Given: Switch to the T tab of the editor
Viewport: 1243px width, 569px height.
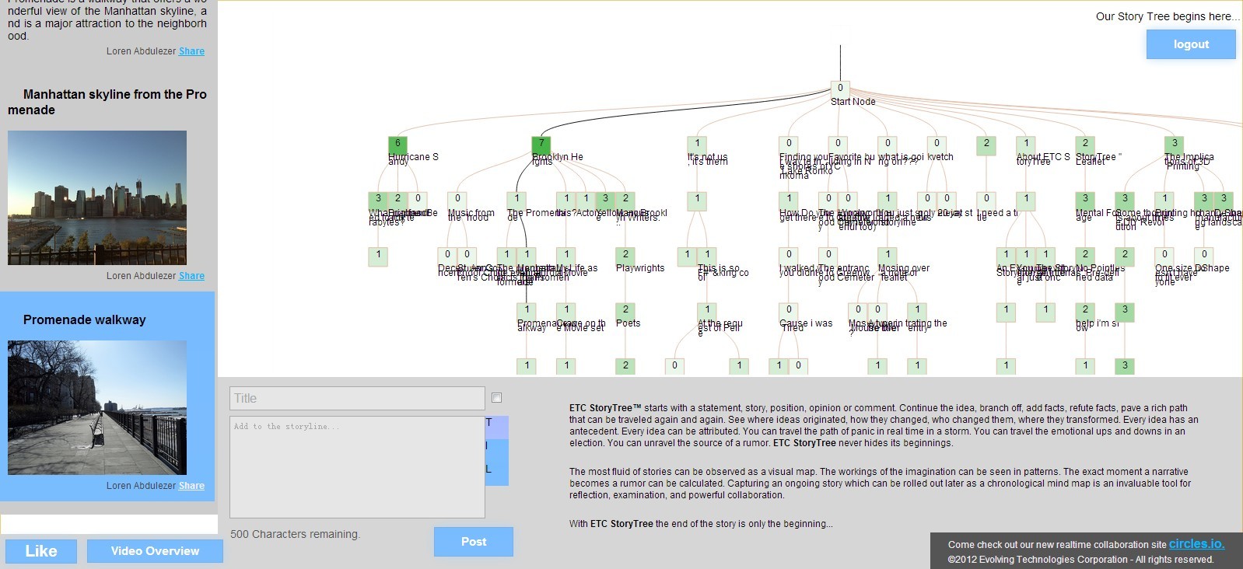Looking at the screenshot, I should [x=496, y=425].
